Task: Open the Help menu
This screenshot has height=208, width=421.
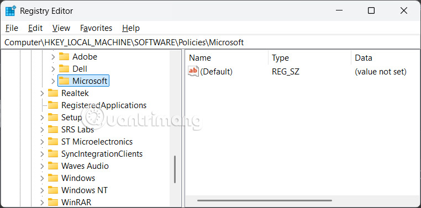Action: pyautogui.click(x=131, y=28)
